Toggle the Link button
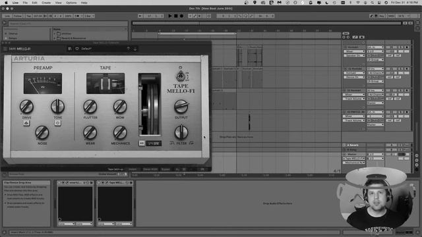Viewport: 422px width, 237px height. pyautogui.click(x=7, y=16)
